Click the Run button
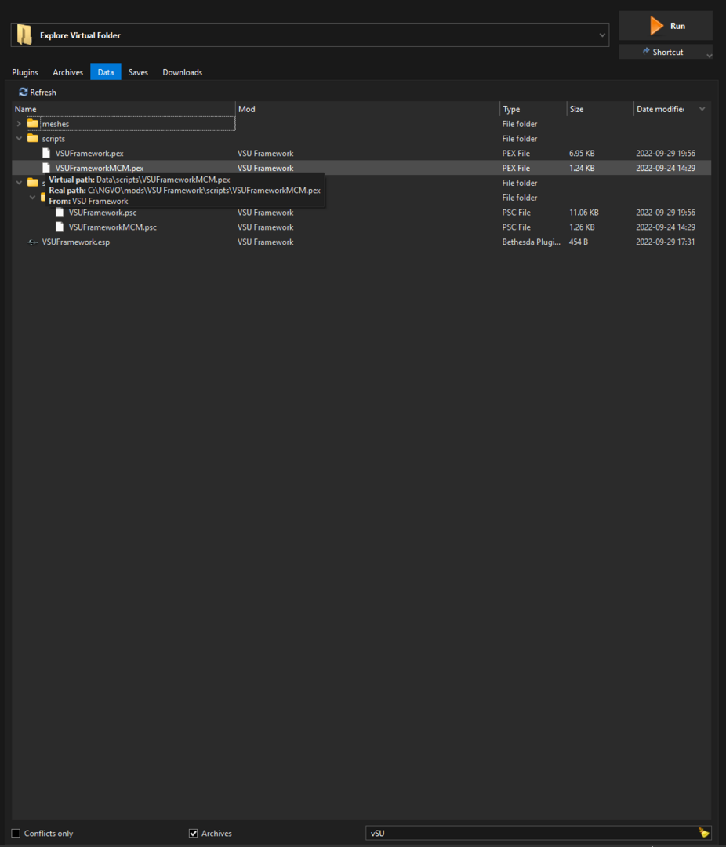 [x=666, y=26]
